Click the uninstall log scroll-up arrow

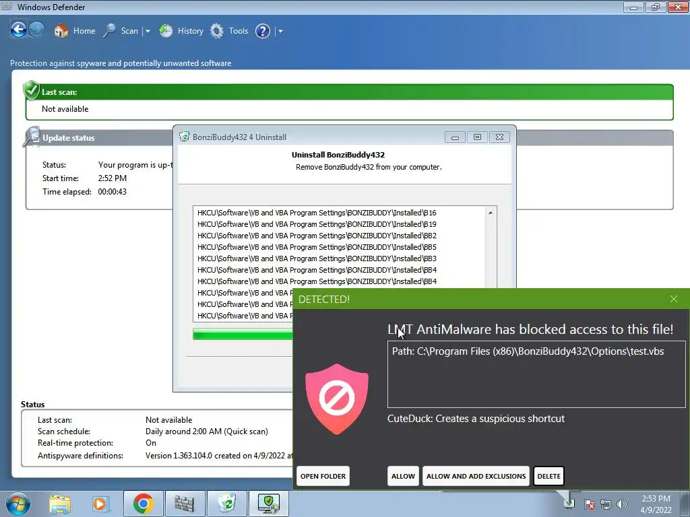click(491, 213)
